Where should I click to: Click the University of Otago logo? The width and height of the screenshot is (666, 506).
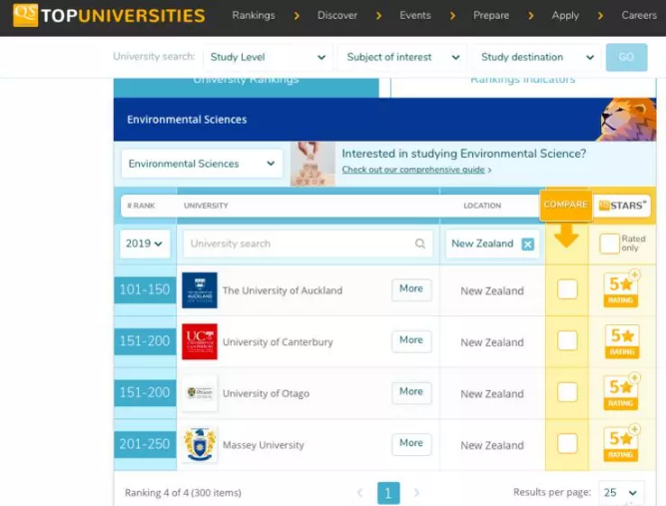[x=200, y=393]
